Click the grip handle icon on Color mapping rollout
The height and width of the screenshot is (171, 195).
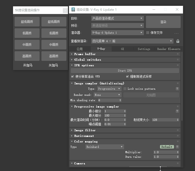pyautogui.click(x=178, y=141)
